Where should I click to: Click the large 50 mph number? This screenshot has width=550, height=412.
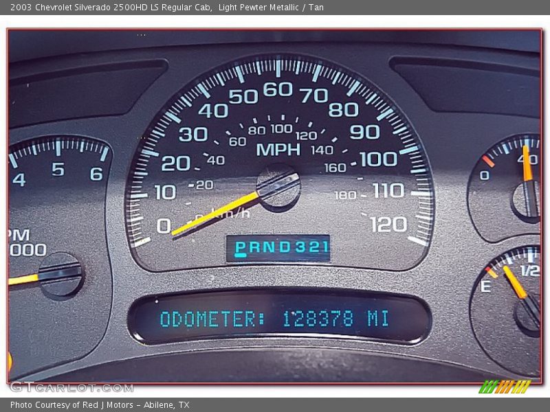pyautogui.click(x=243, y=96)
